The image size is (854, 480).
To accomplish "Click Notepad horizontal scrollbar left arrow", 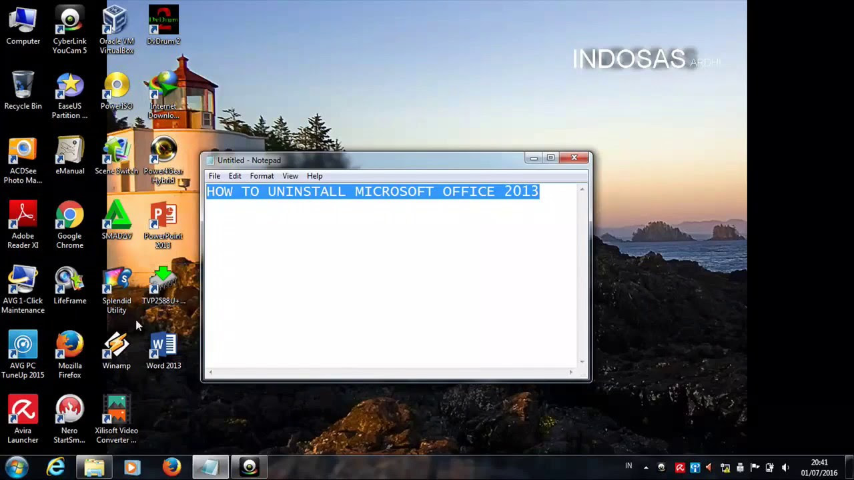I will (211, 372).
